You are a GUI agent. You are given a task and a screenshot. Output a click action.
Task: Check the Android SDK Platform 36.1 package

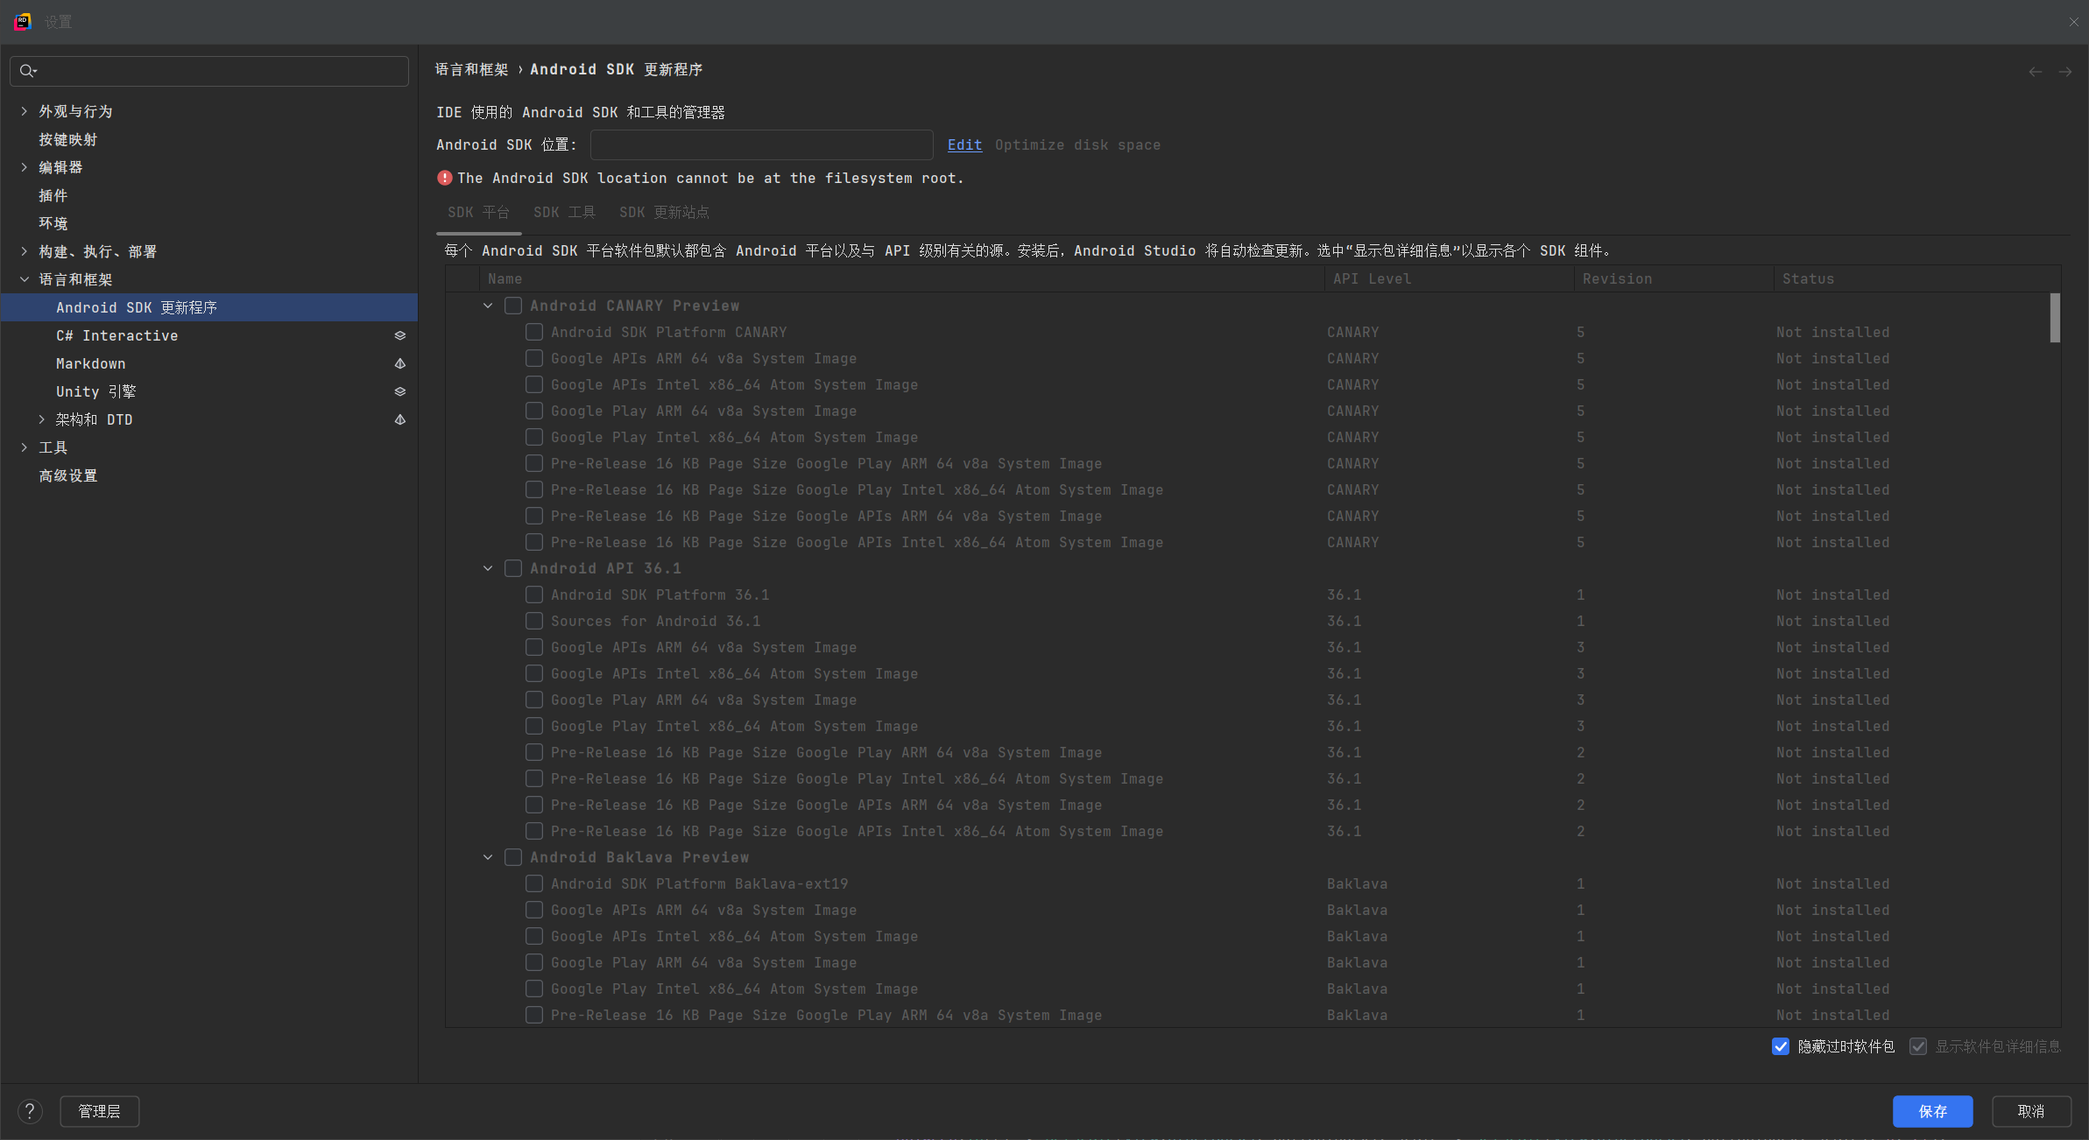tap(533, 595)
